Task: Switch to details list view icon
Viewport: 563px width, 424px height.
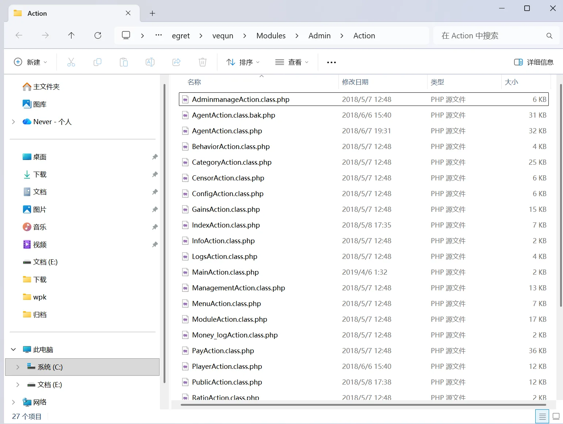Action: point(543,416)
